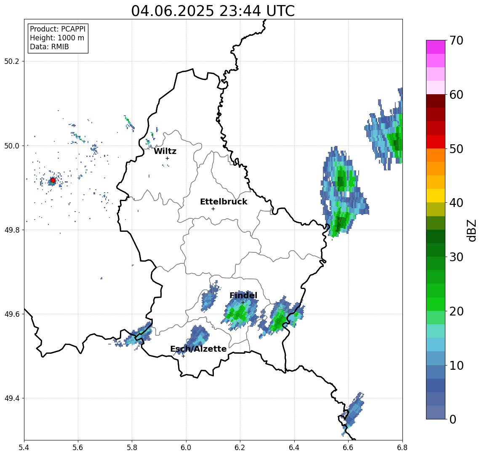Pick the yellow colorbar segment above 40

pyautogui.click(x=436, y=196)
